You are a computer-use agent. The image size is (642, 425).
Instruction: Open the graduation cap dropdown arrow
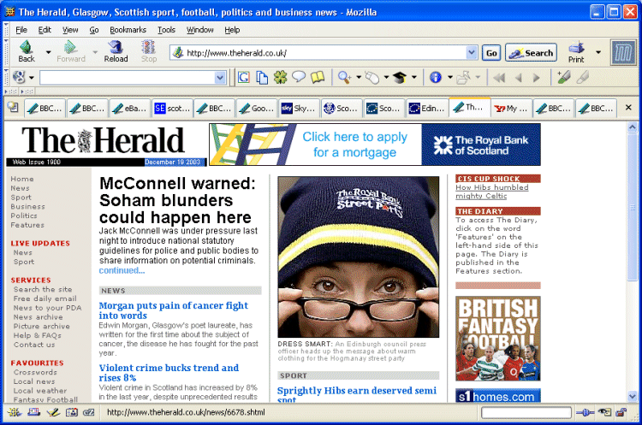point(414,77)
